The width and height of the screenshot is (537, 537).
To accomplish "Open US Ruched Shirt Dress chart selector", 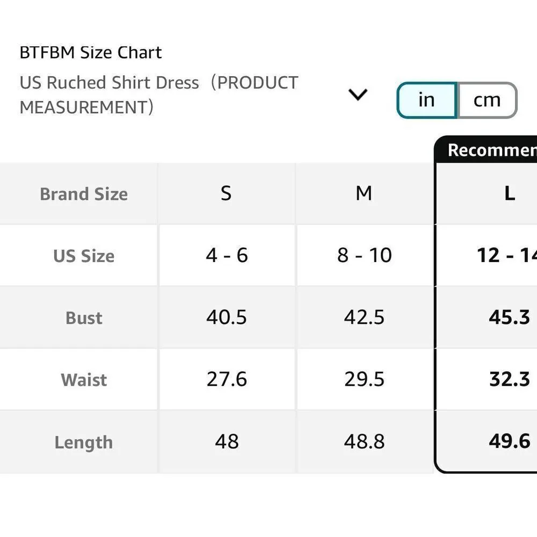I will click(x=159, y=95).
